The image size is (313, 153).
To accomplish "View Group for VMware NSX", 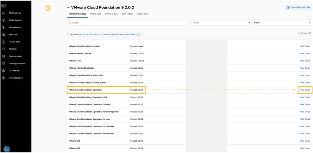I will tap(305, 148).
